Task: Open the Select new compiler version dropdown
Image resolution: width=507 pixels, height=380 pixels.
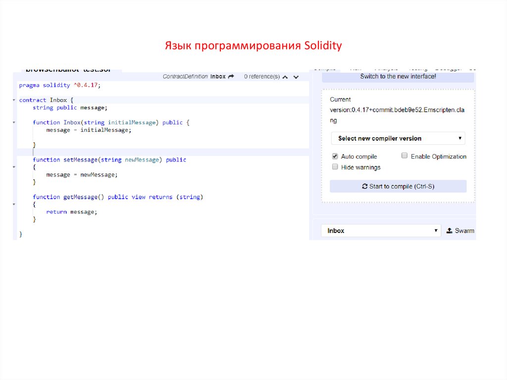Action: click(398, 138)
